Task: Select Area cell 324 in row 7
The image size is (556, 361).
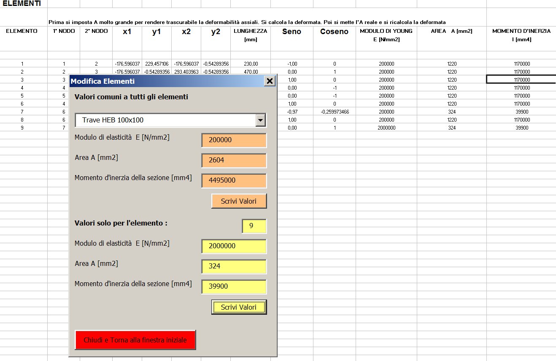Action: pos(452,112)
